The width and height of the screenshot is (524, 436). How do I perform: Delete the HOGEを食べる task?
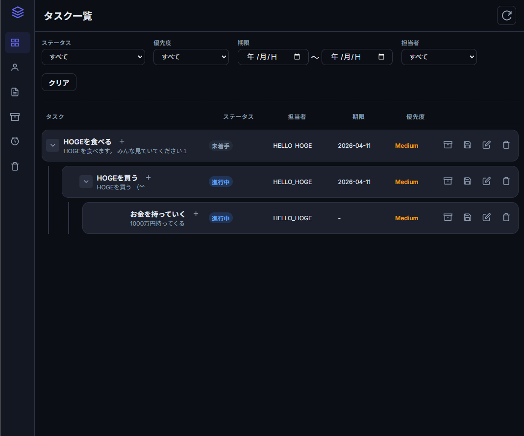point(506,145)
